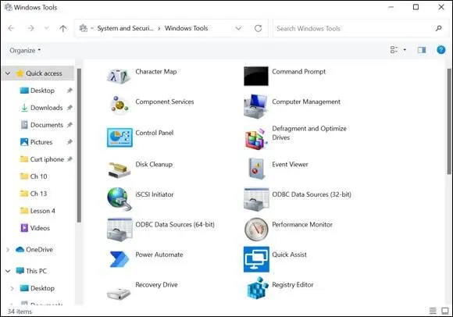Select Downloads in Quick access
Screen dimensions: 453x317
coord(42,108)
